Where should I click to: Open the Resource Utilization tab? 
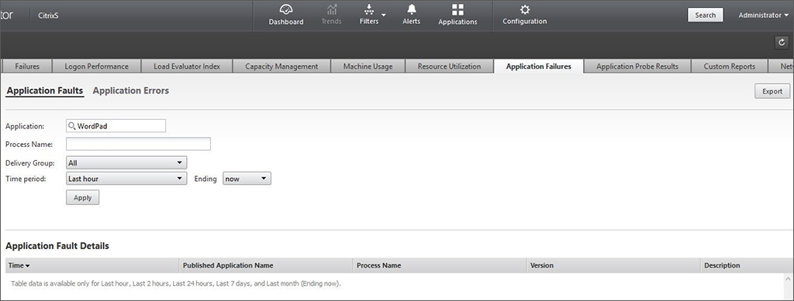[x=449, y=67]
